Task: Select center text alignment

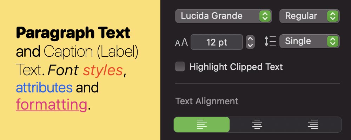Action: [258, 124]
